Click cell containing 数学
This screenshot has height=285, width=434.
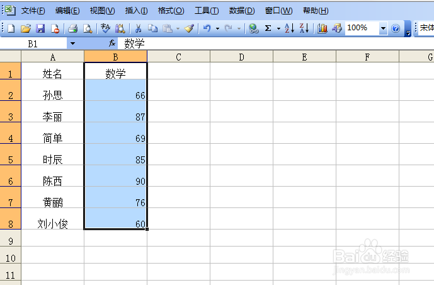[116, 71]
